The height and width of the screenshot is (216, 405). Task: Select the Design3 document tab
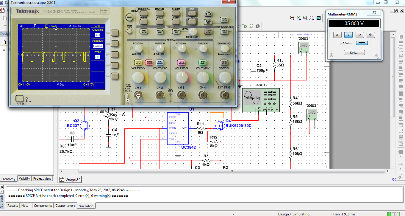pyautogui.click(x=70, y=179)
